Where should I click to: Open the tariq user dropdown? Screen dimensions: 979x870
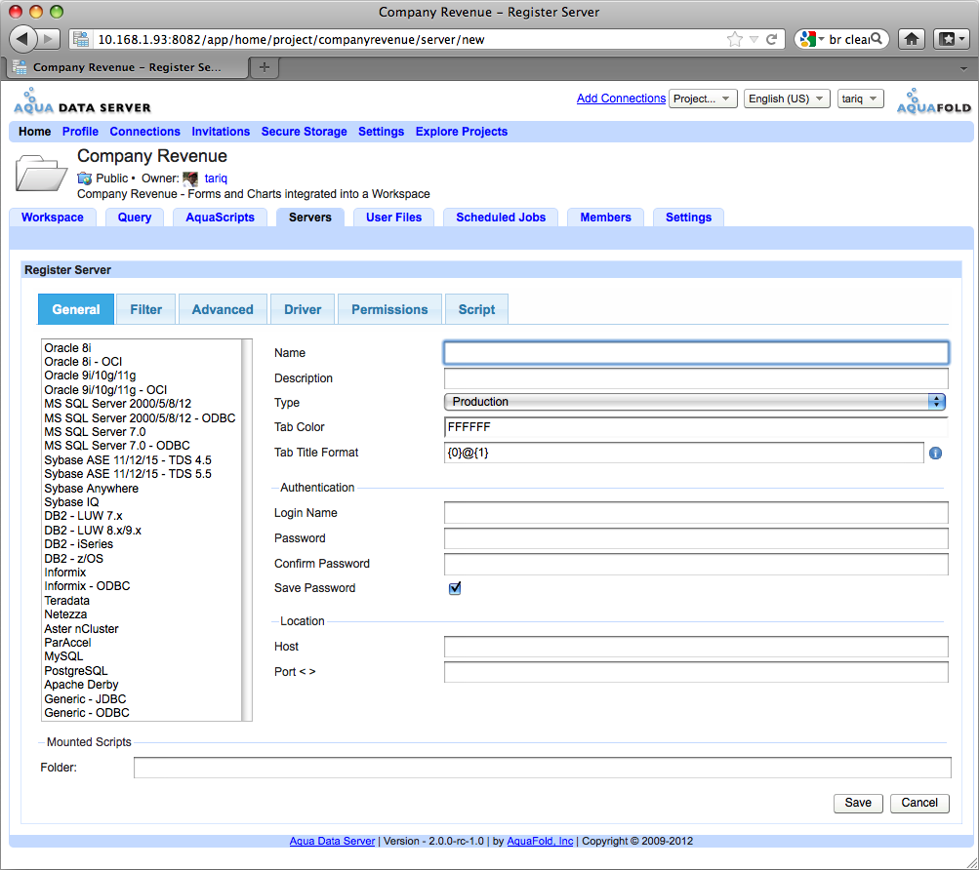(860, 99)
